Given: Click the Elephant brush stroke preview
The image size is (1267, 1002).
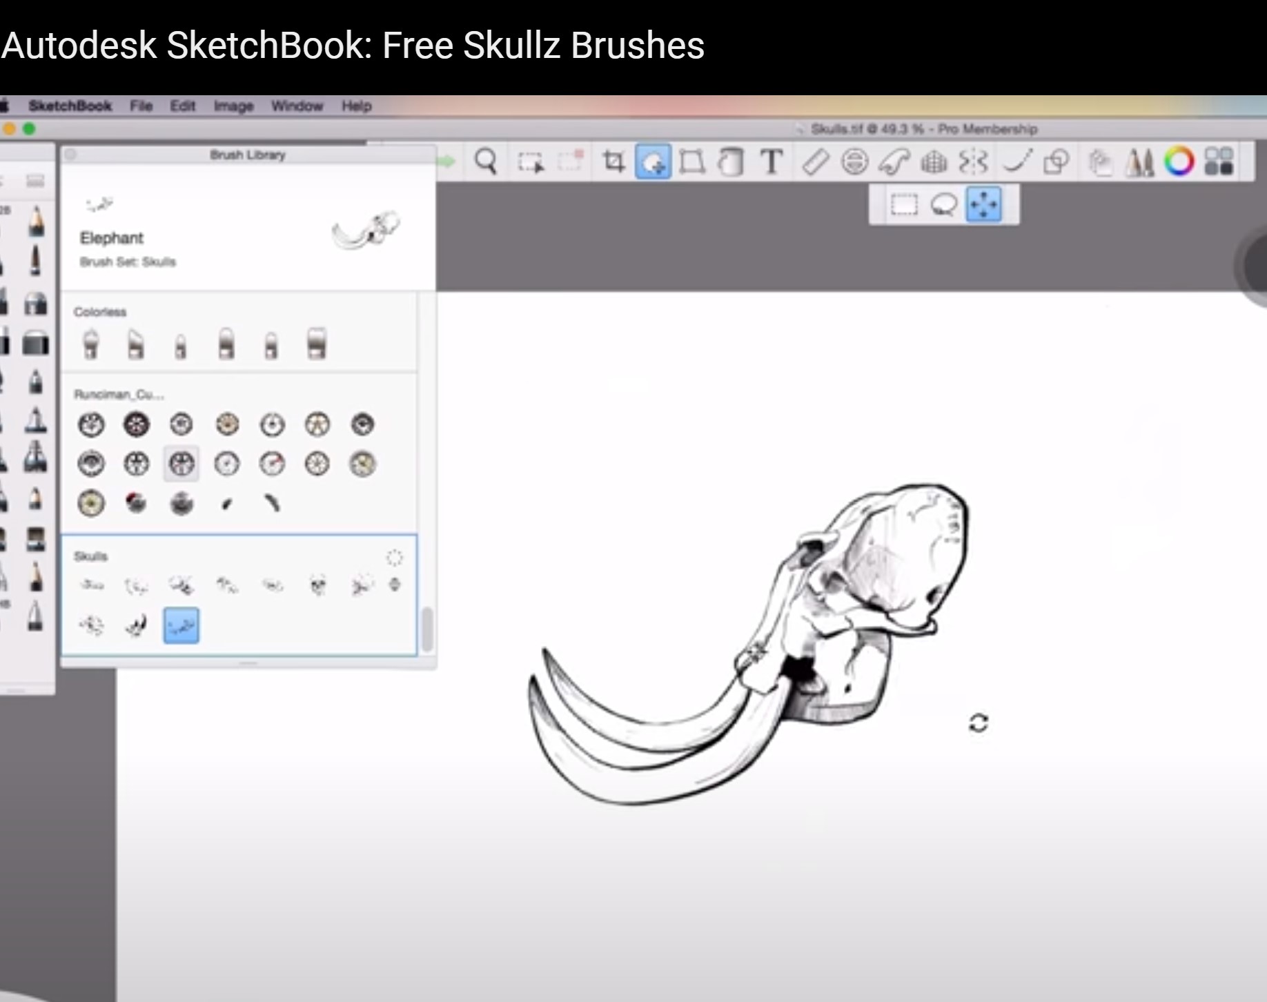Looking at the screenshot, I should 366,230.
